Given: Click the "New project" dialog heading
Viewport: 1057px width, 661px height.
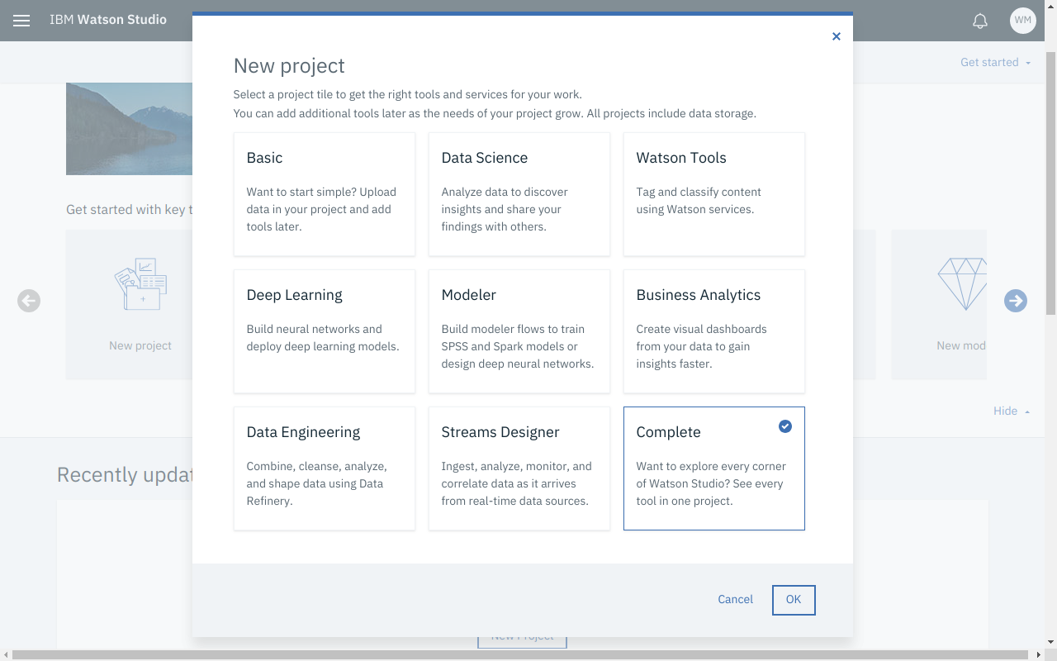Looking at the screenshot, I should [289, 66].
